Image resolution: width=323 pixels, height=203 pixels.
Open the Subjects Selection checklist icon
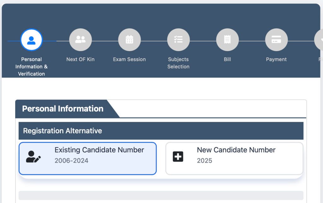[178, 40]
